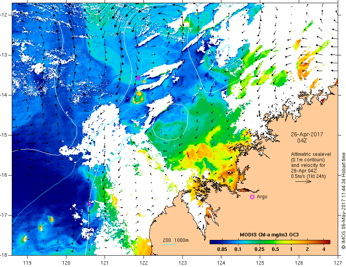
Task: Click the IMOS copyright timestamp text
Action: tap(343, 201)
